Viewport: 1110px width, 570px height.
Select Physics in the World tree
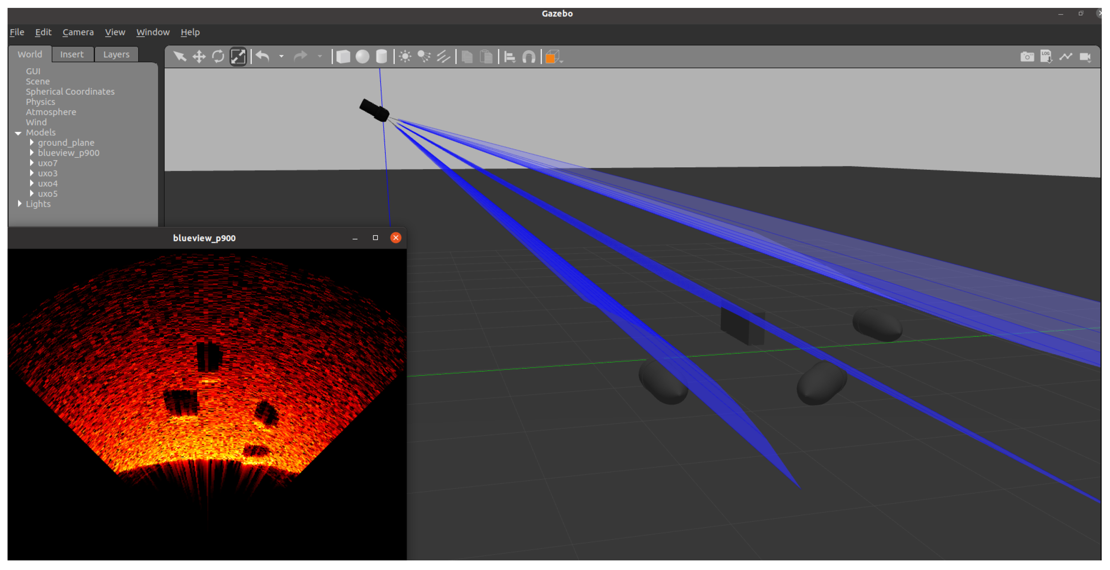point(40,102)
